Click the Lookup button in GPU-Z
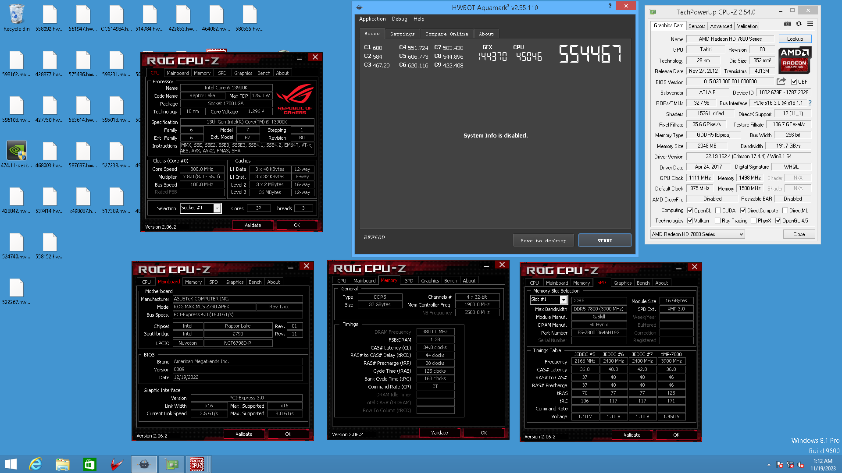 pyautogui.click(x=795, y=39)
